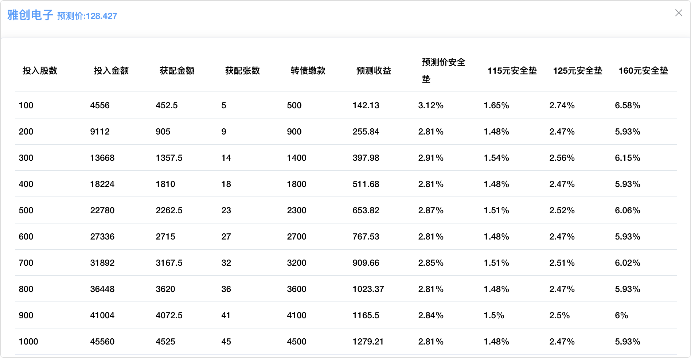Select the 获配金额 column header

click(177, 71)
